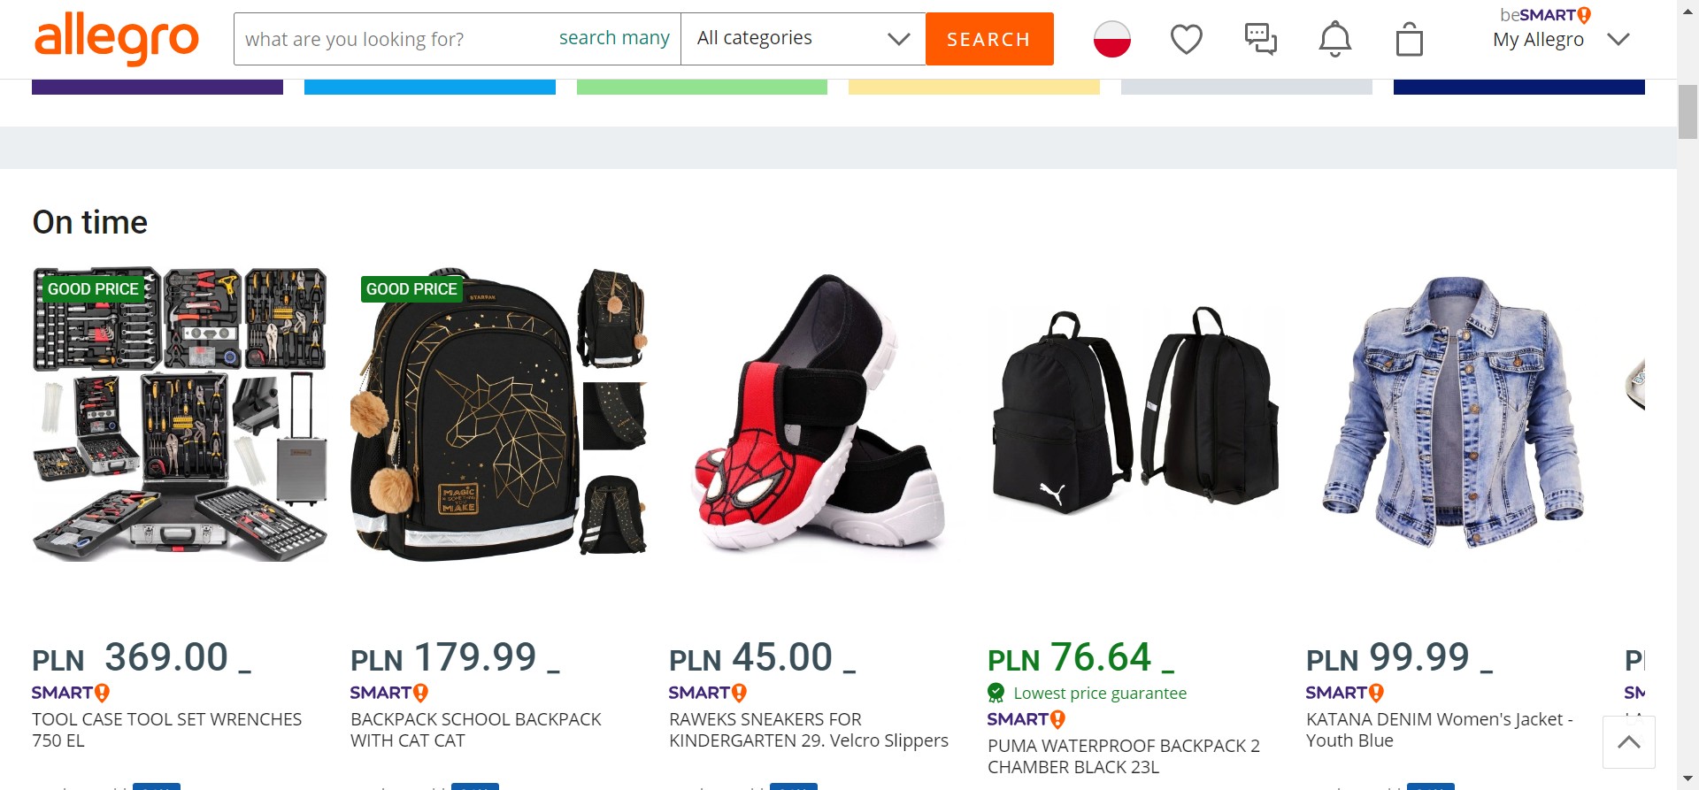The height and width of the screenshot is (790, 1699).
Task: Open the messages chat icon
Action: click(1260, 39)
